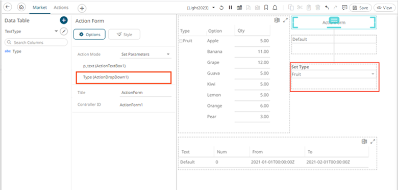Viewport: 398px width, 190px height.
Task: Add a data table with plus button
Action: (x=64, y=20)
